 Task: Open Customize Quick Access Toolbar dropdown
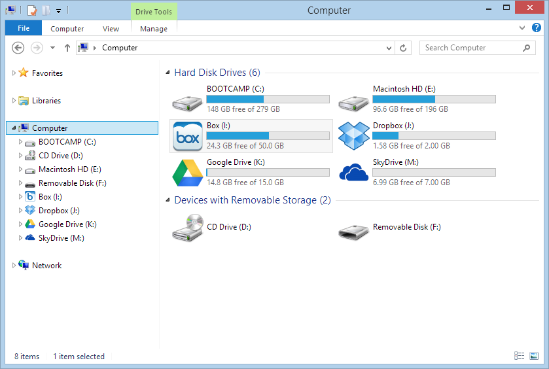click(58, 11)
